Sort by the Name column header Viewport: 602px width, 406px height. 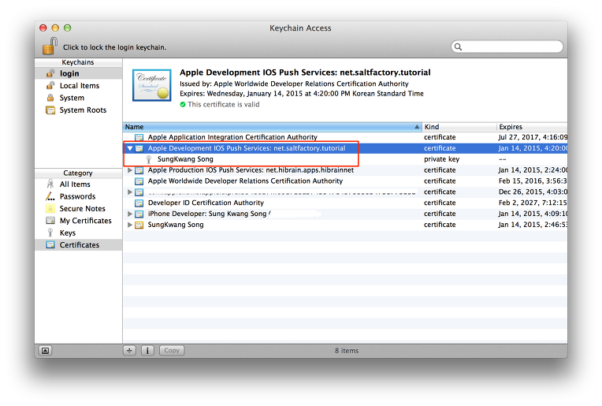pyautogui.click(x=272, y=127)
